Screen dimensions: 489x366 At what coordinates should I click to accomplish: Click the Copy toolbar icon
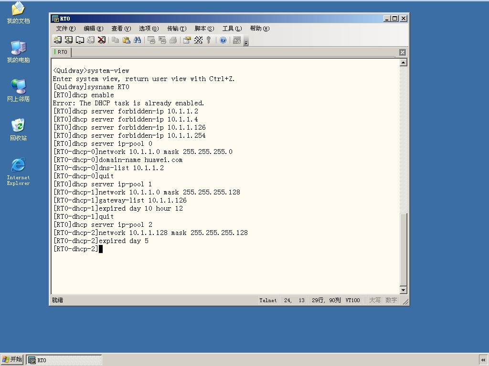coord(116,40)
